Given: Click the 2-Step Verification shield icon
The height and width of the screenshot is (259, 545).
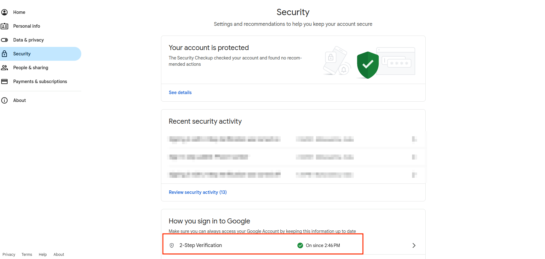Looking at the screenshot, I should tap(172, 245).
